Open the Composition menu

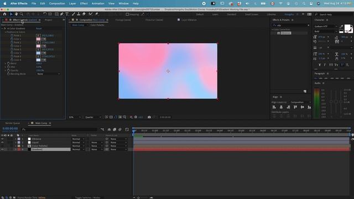(57, 4)
